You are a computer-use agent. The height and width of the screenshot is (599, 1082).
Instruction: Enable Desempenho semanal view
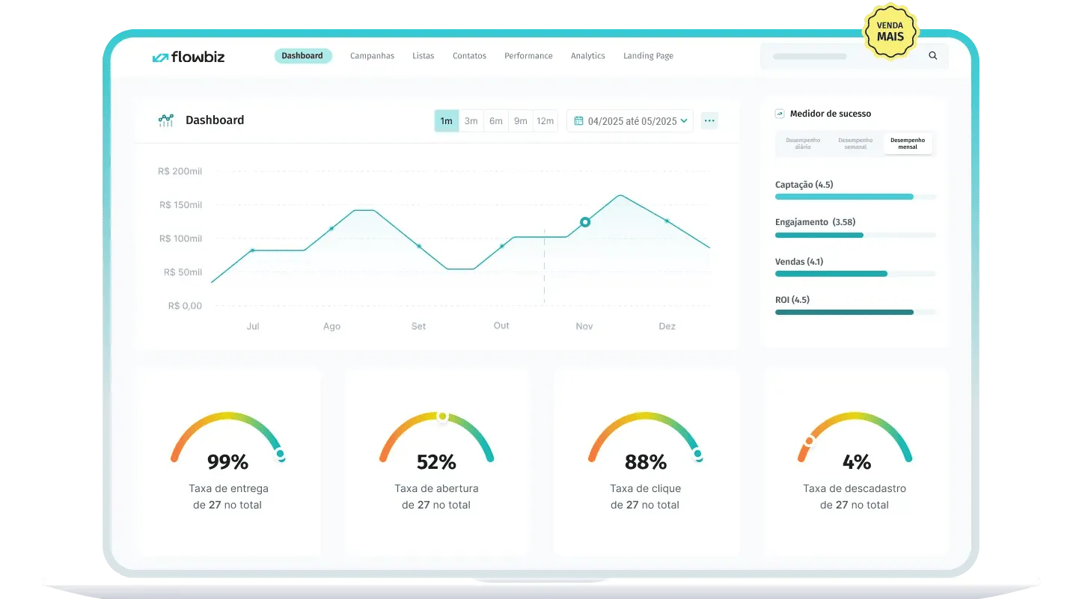[x=855, y=144]
